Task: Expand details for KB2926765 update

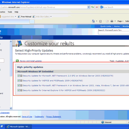Action: pyautogui.click(x=21, y=81)
